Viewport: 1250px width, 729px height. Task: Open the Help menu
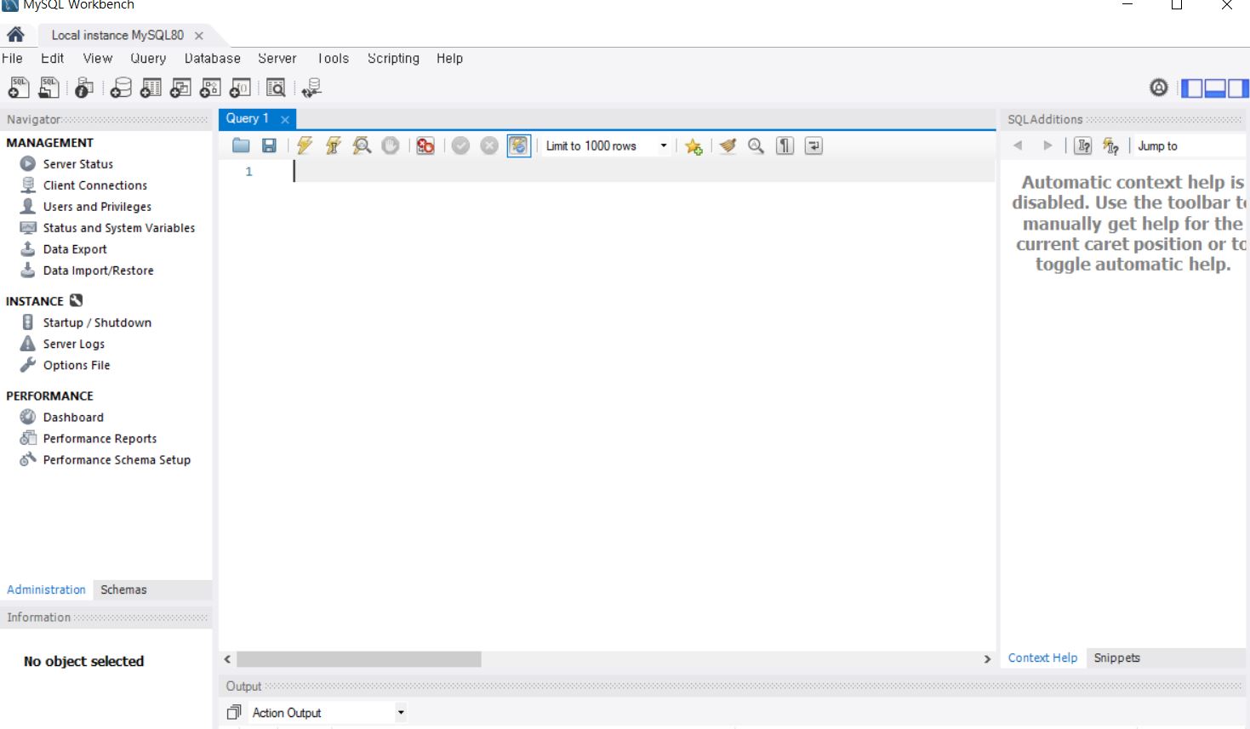(x=450, y=59)
